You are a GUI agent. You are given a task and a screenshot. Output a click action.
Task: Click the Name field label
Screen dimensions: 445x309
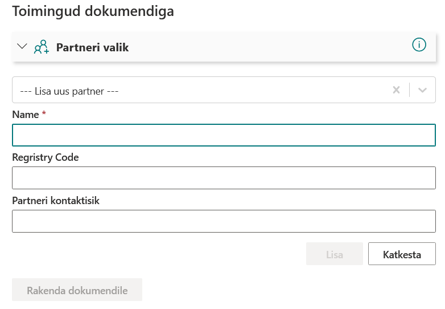click(25, 115)
